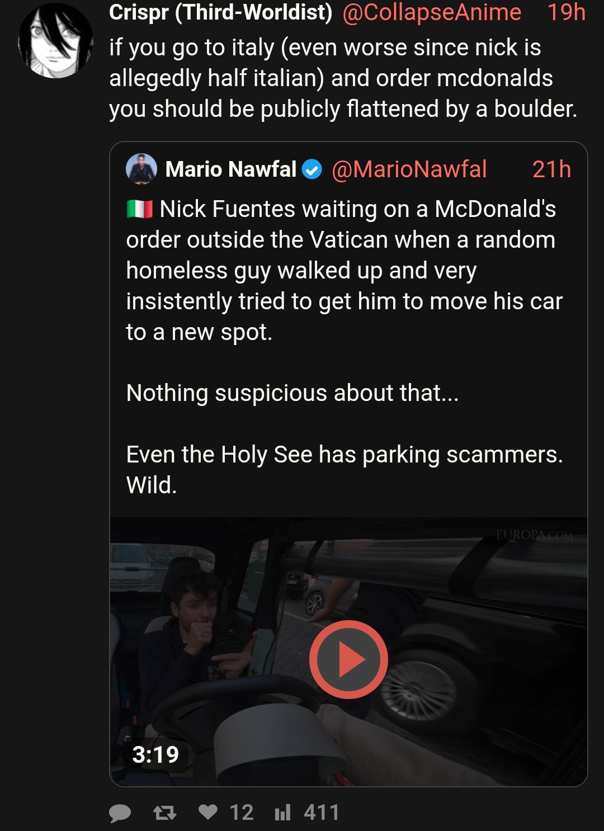Click the view count showing 411
Viewport: 604px width, 831px height.
click(322, 813)
